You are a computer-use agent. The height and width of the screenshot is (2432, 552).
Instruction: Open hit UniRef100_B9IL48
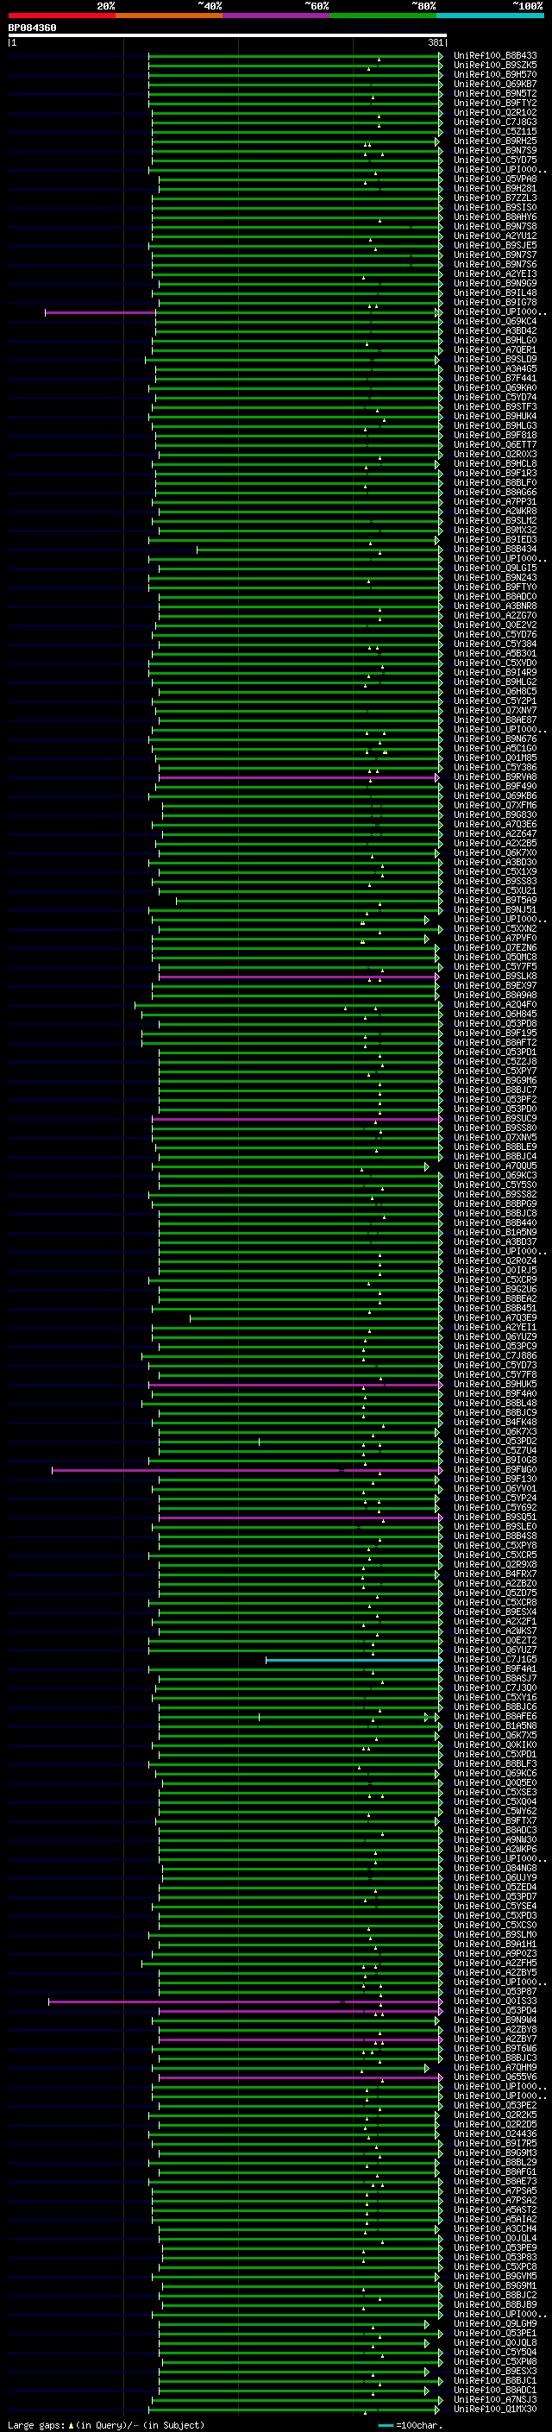coord(495,292)
